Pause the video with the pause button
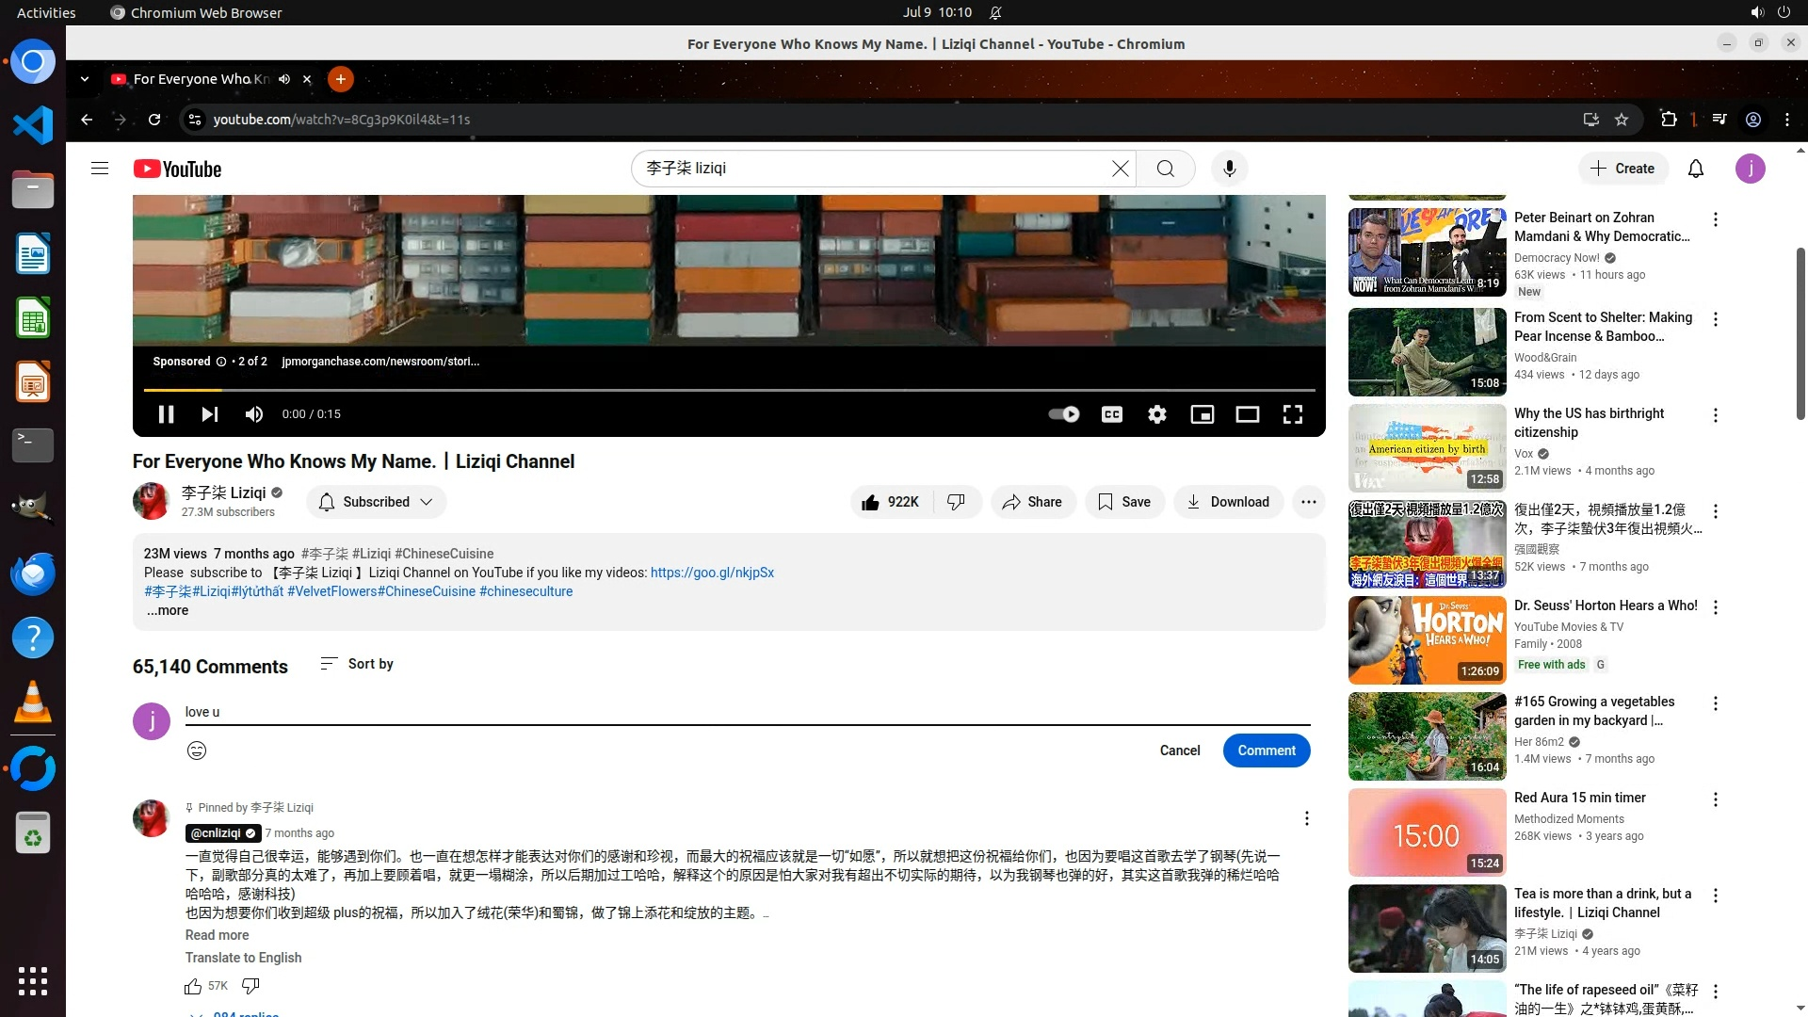This screenshot has width=1808, height=1017. tap(166, 414)
